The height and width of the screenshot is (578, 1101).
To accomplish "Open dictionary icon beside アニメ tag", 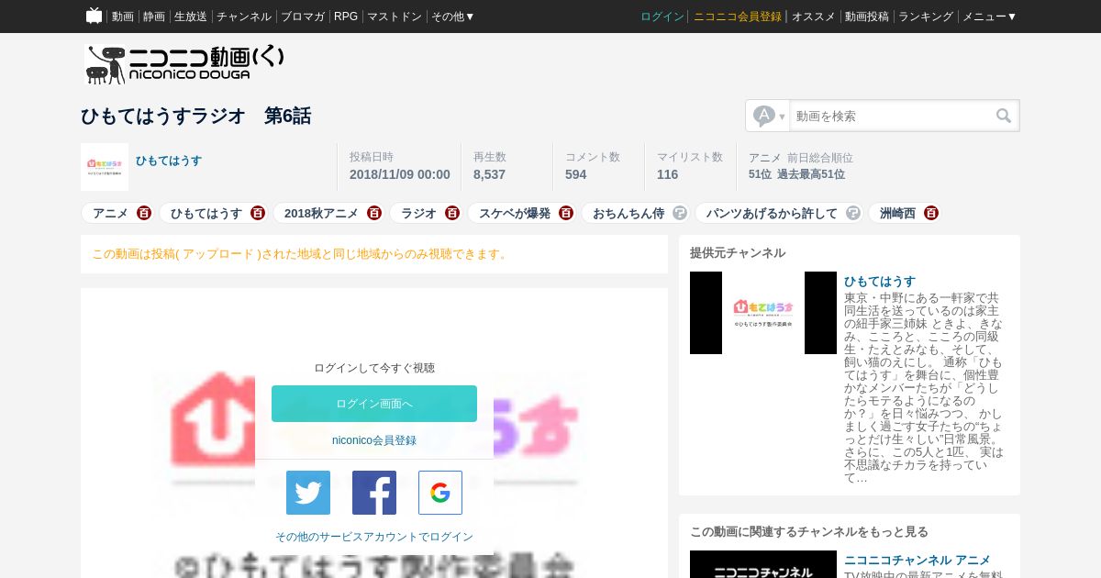I will click(x=144, y=213).
